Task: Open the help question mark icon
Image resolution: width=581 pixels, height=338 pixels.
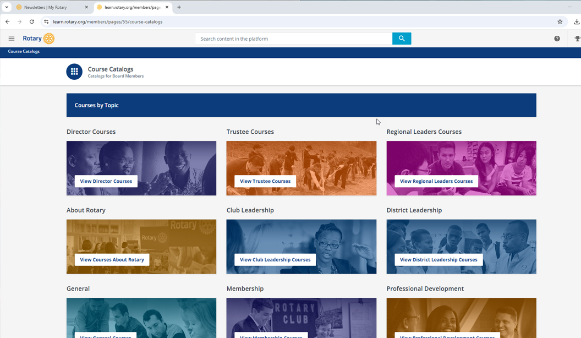Action: point(557,39)
